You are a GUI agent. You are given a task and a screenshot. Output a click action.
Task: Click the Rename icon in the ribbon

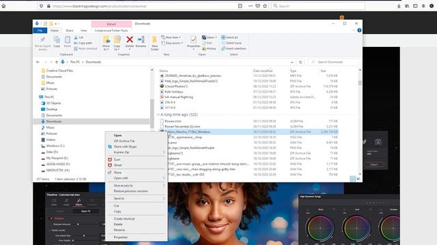141,39
